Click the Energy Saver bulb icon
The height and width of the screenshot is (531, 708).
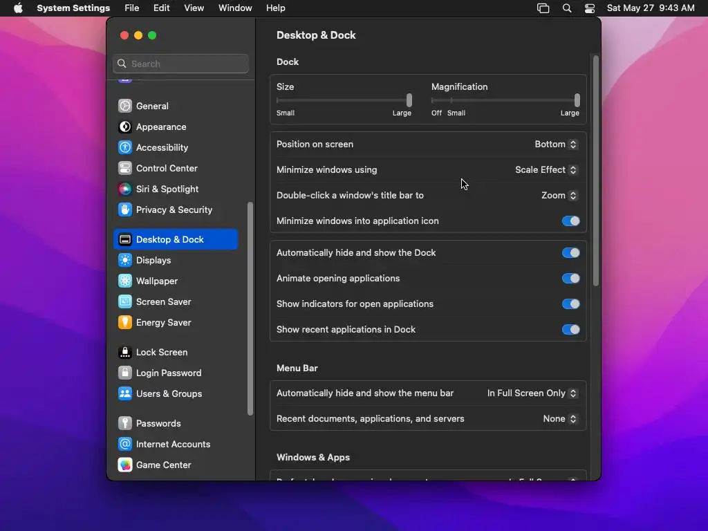point(125,322)
